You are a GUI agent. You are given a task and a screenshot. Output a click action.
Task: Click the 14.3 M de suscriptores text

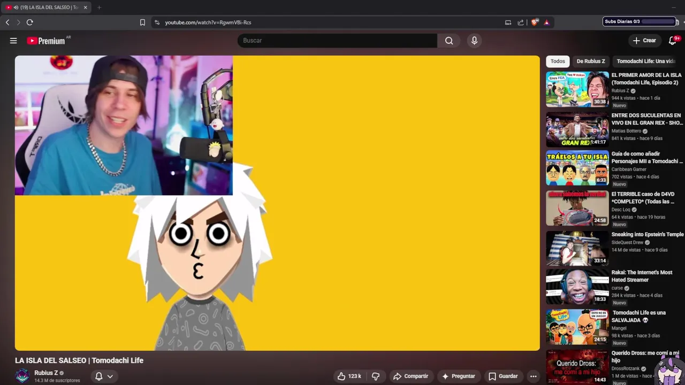click(x=57, y=381)
